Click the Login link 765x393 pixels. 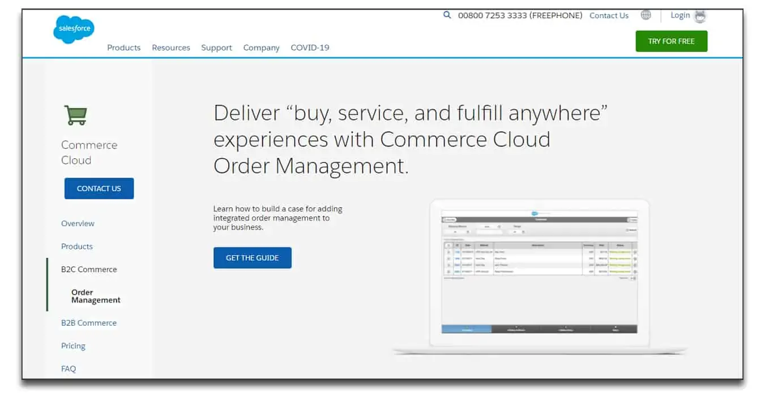pyautogui.click(x=680, y=15)
